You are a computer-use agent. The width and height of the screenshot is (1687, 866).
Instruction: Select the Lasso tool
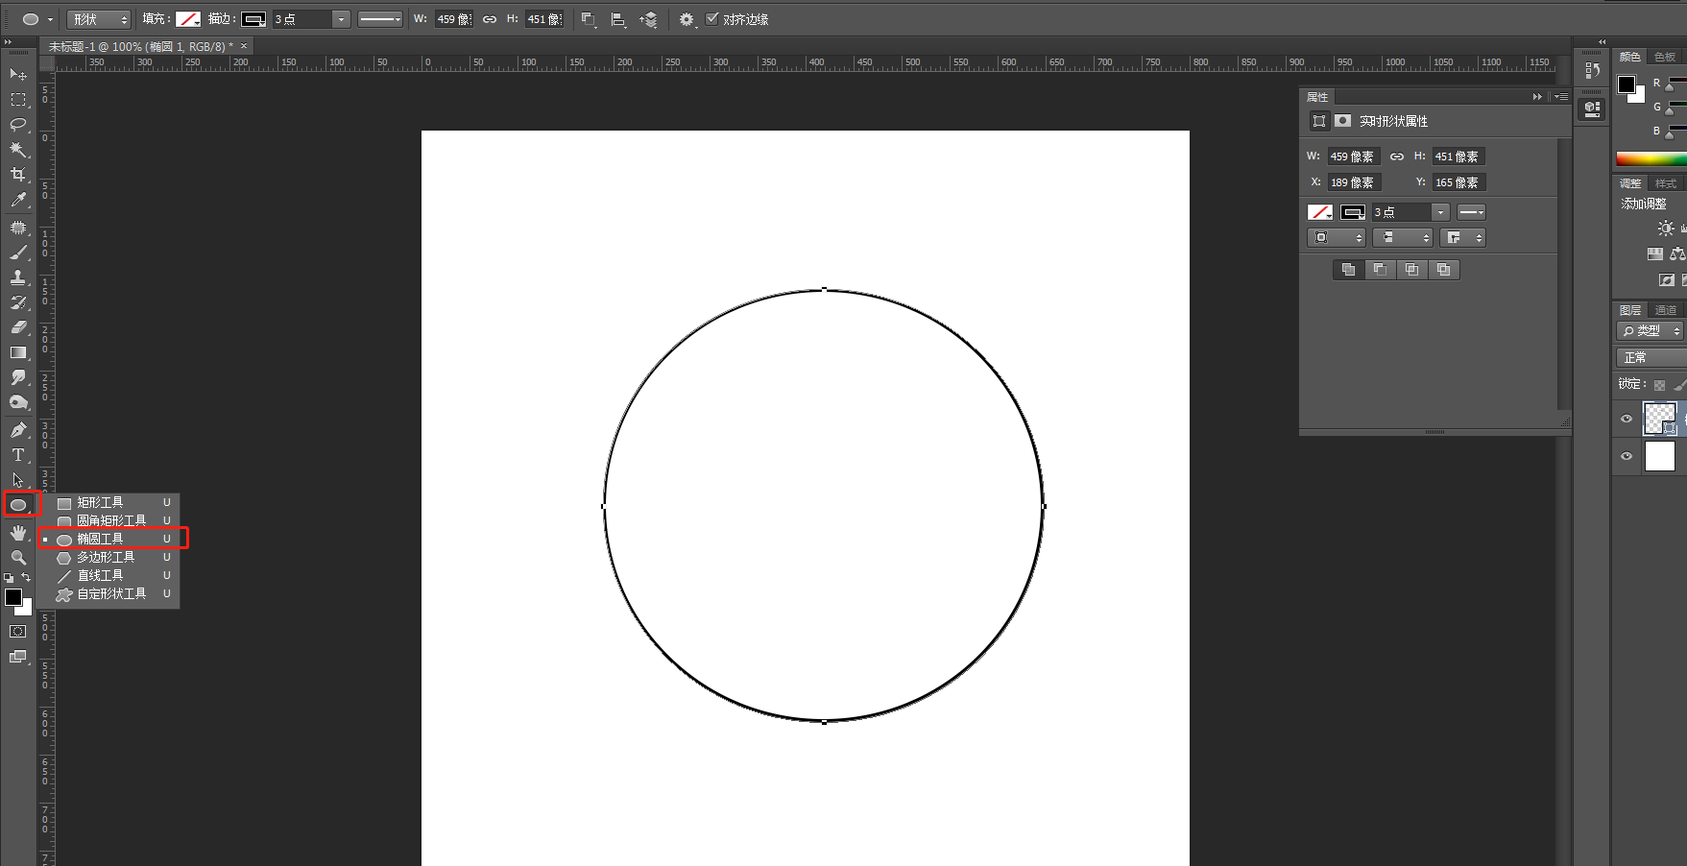click(x=17, y=125)
